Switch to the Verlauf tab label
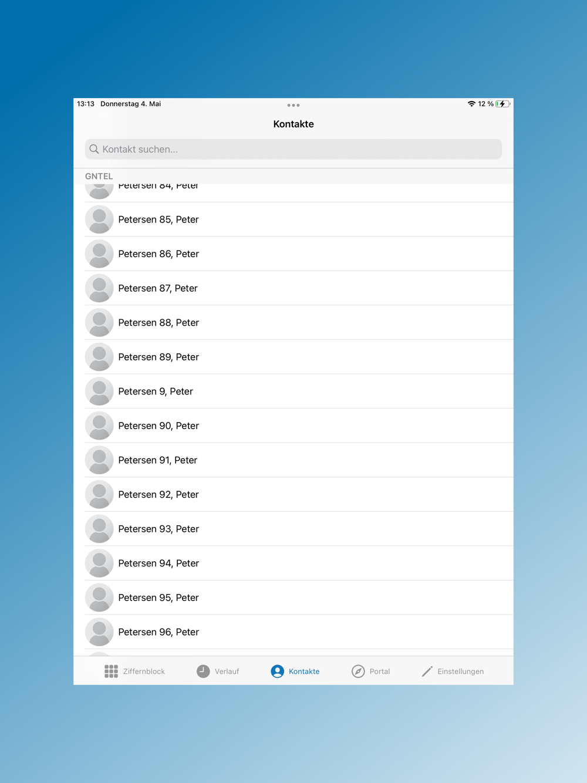Screen dimensions: 587x783 227,671
